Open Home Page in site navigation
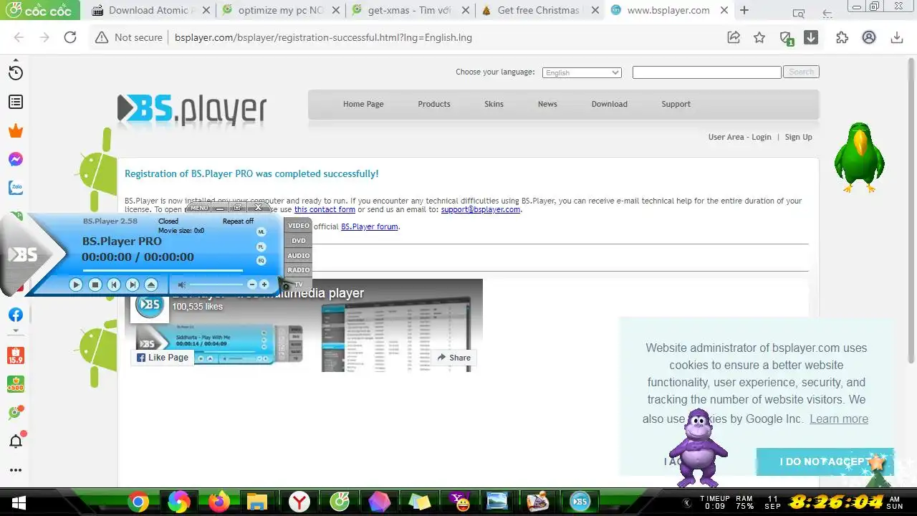This screenshot has height=516, width=917. [363, 104]
